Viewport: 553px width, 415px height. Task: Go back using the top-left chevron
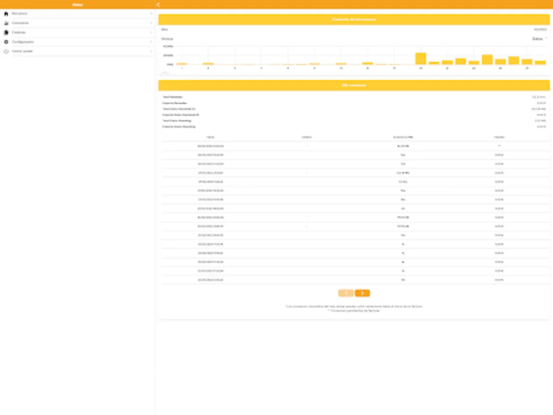click(x=159, y=4)
